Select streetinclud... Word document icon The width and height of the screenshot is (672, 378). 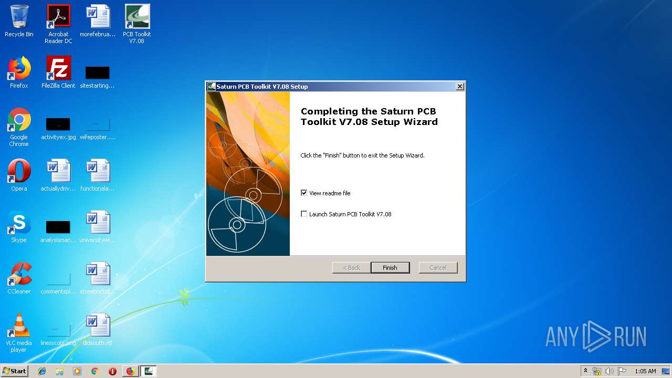(98, 278)
